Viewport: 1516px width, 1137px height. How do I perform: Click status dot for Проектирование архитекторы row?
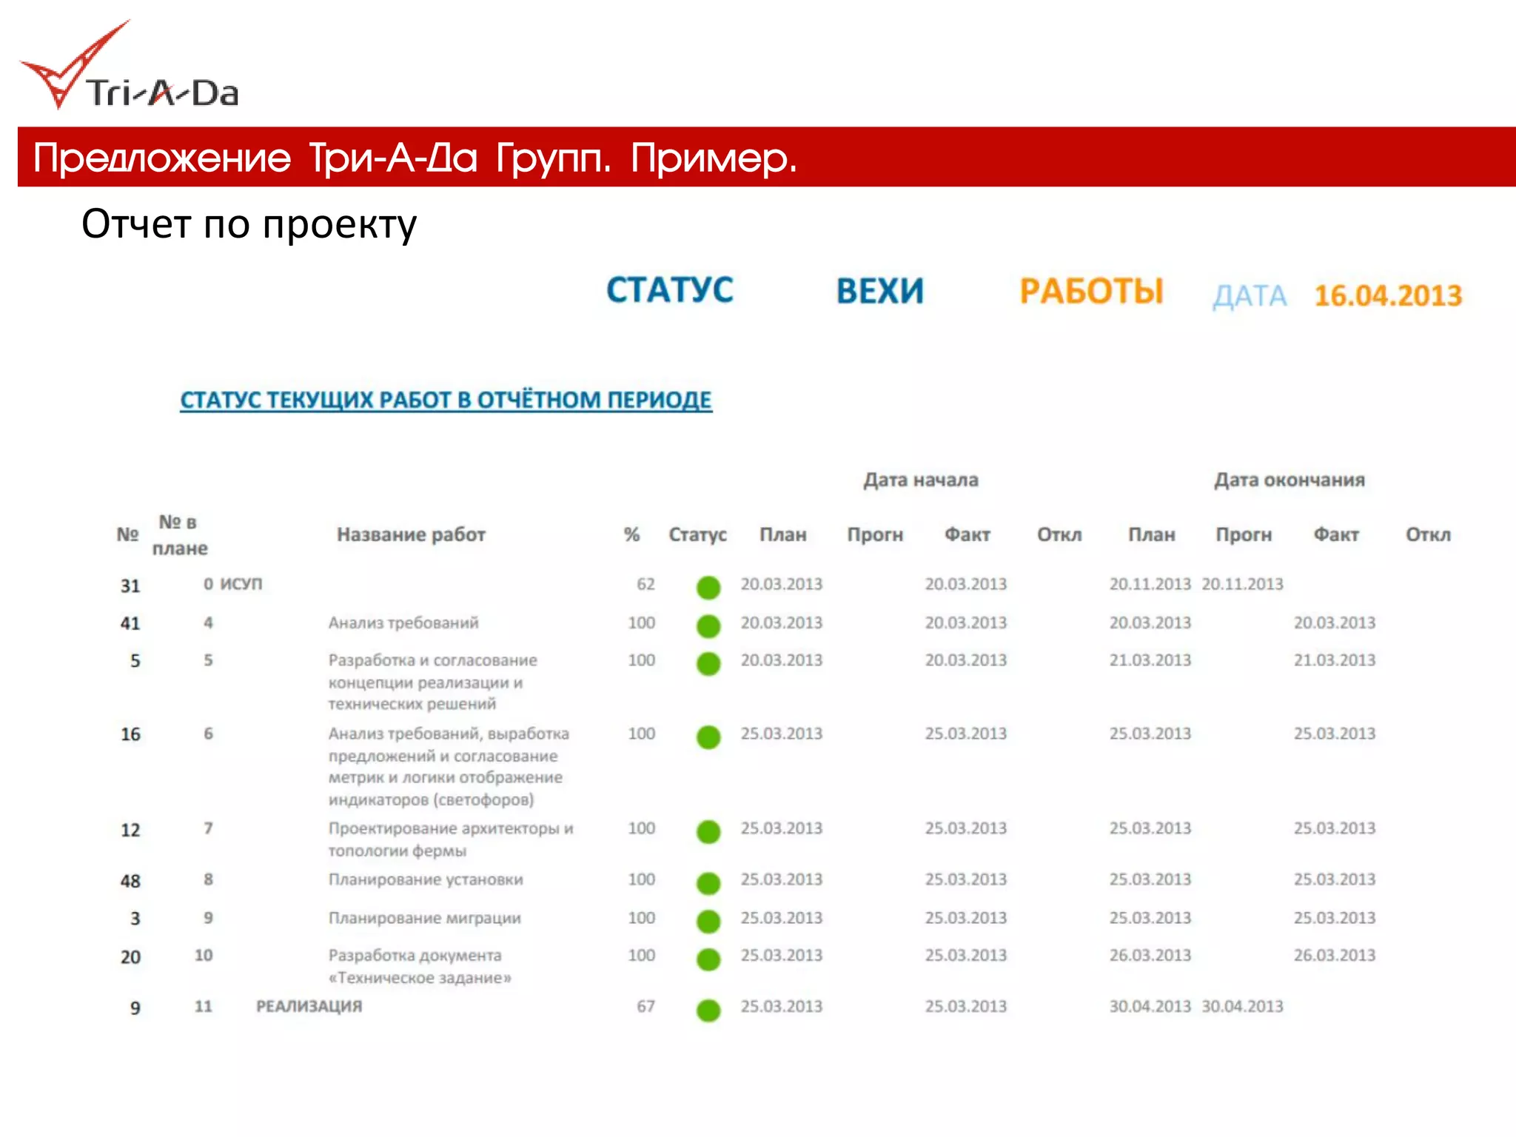(708, 832)
